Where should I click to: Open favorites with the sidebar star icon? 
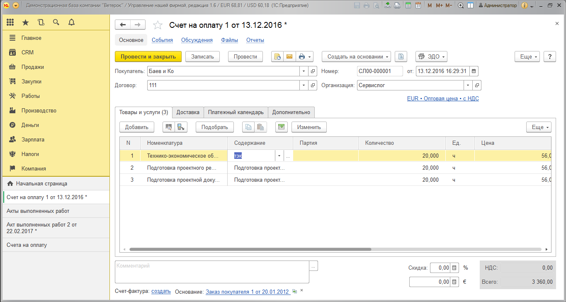coord(26,22)
